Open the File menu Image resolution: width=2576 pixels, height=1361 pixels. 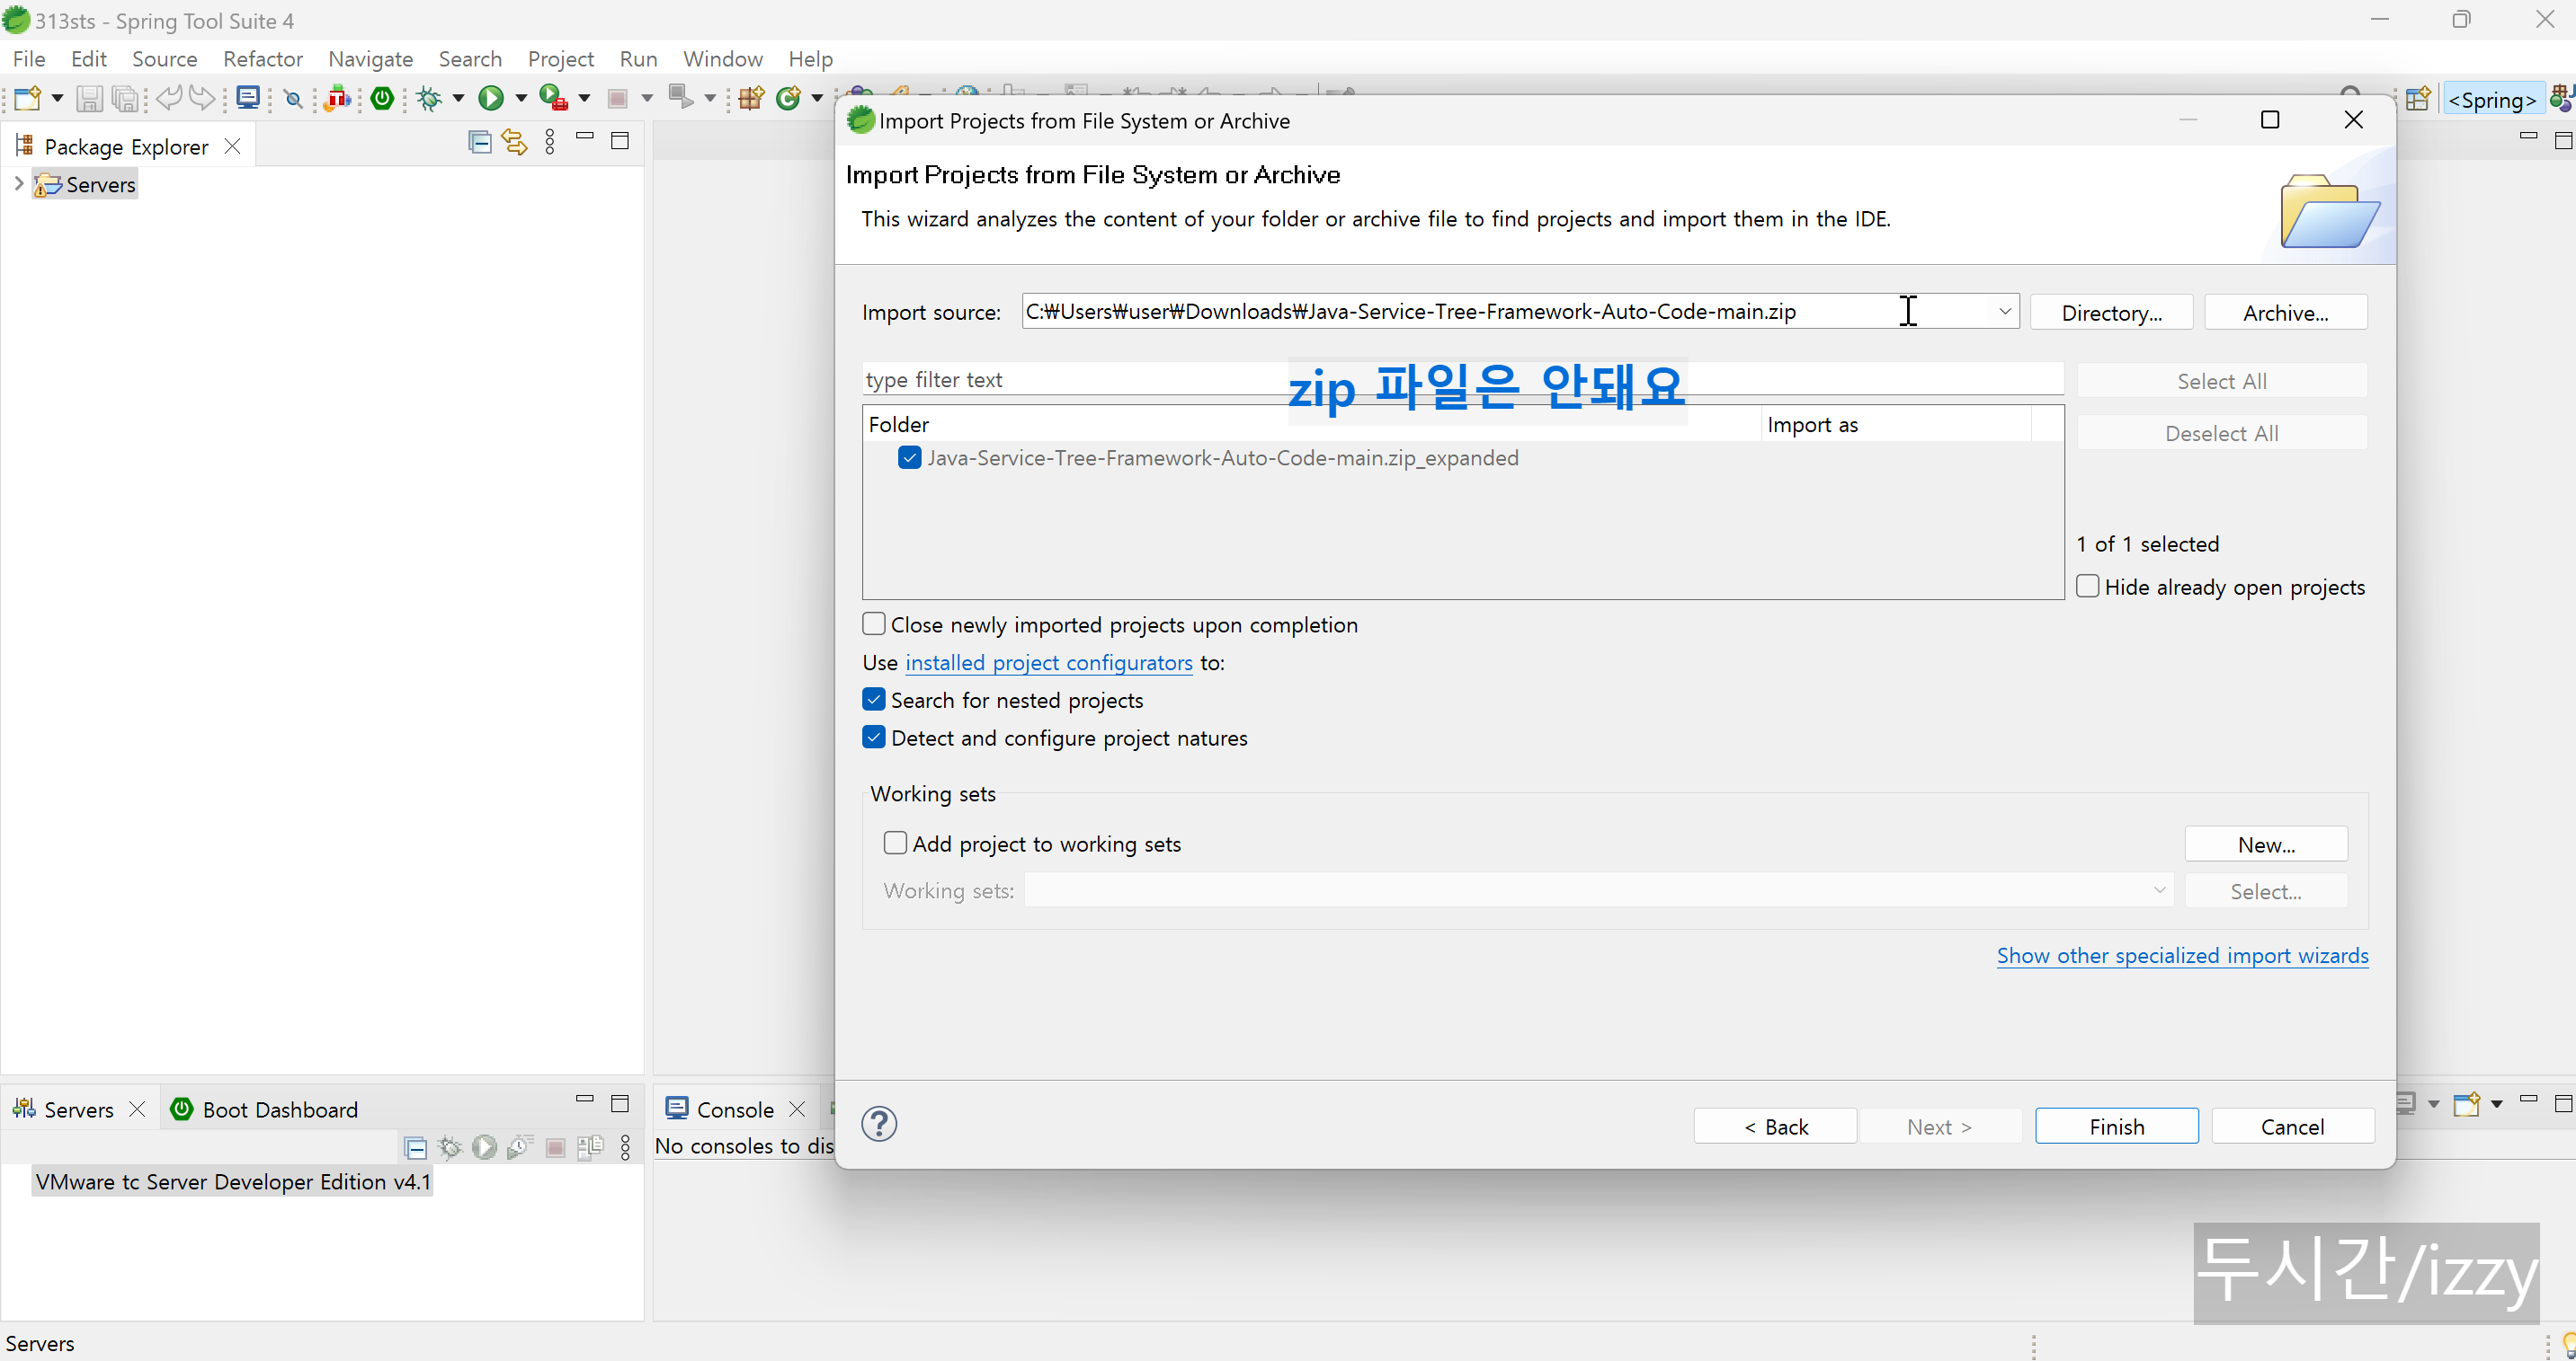click(29, 59)
